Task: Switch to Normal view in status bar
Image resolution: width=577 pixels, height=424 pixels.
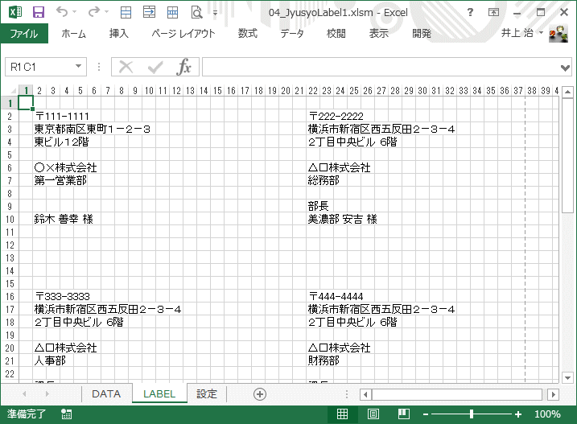Action: pos(342,414)
